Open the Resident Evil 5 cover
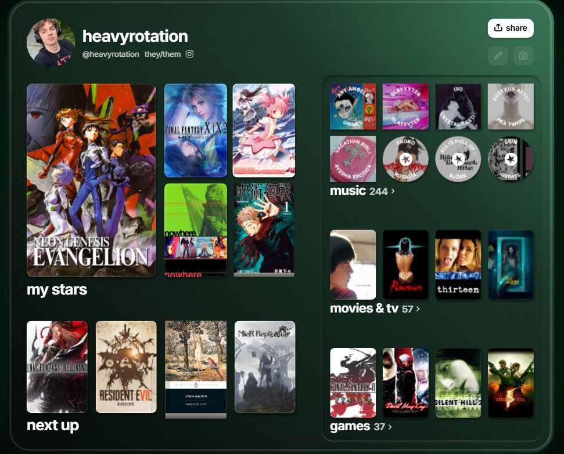This screenshot has width=564, height=454. click(511, 383)
